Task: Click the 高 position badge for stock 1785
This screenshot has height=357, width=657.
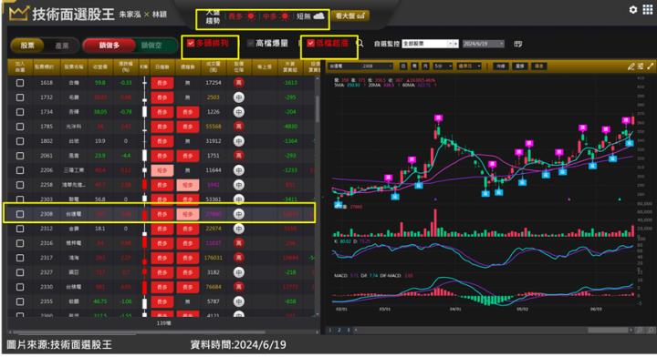Action: pyautogui.click(x=238, y=127)
